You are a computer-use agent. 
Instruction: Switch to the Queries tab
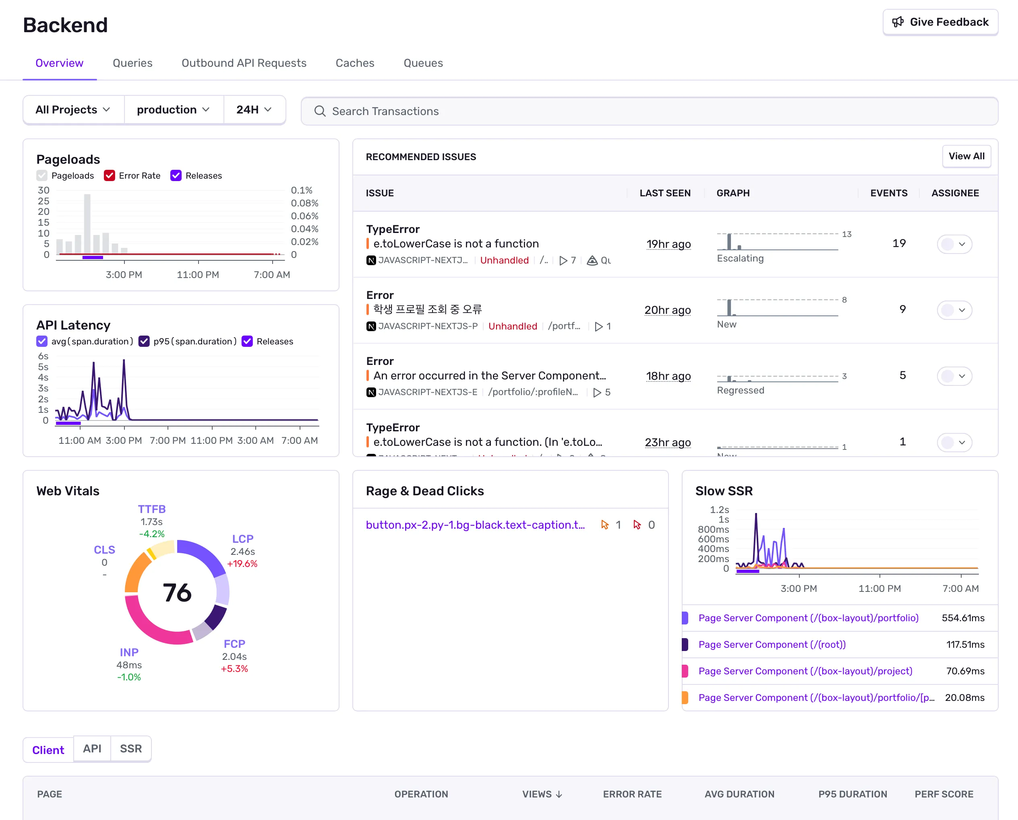coord(132,63)
